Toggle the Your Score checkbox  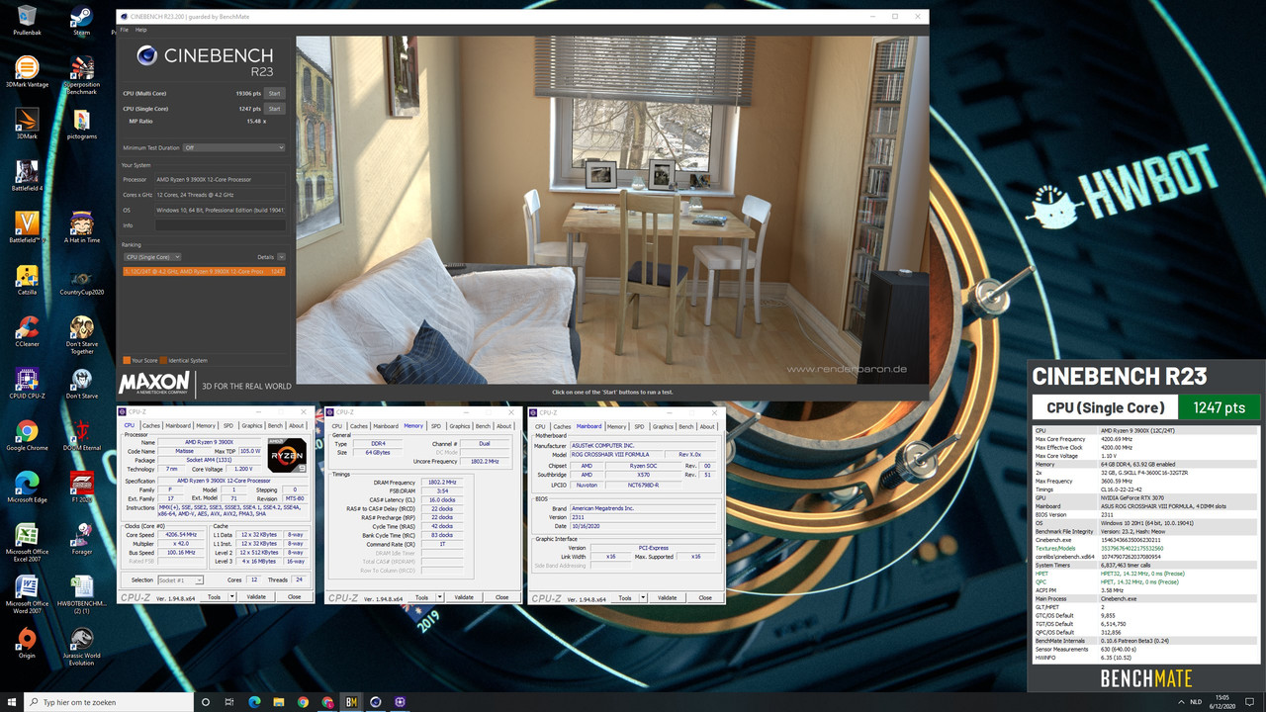127,360
